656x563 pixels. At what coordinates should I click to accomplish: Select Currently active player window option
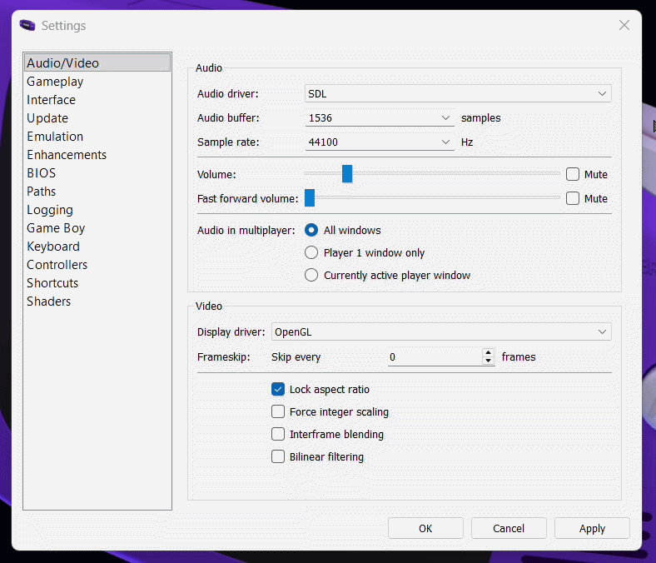[311, 276]
